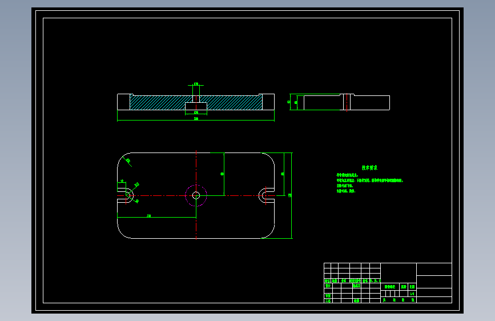Select the vertical red centerline in plan view
Image resolution: width=495 pixels, height=321 pixels.
196,195
